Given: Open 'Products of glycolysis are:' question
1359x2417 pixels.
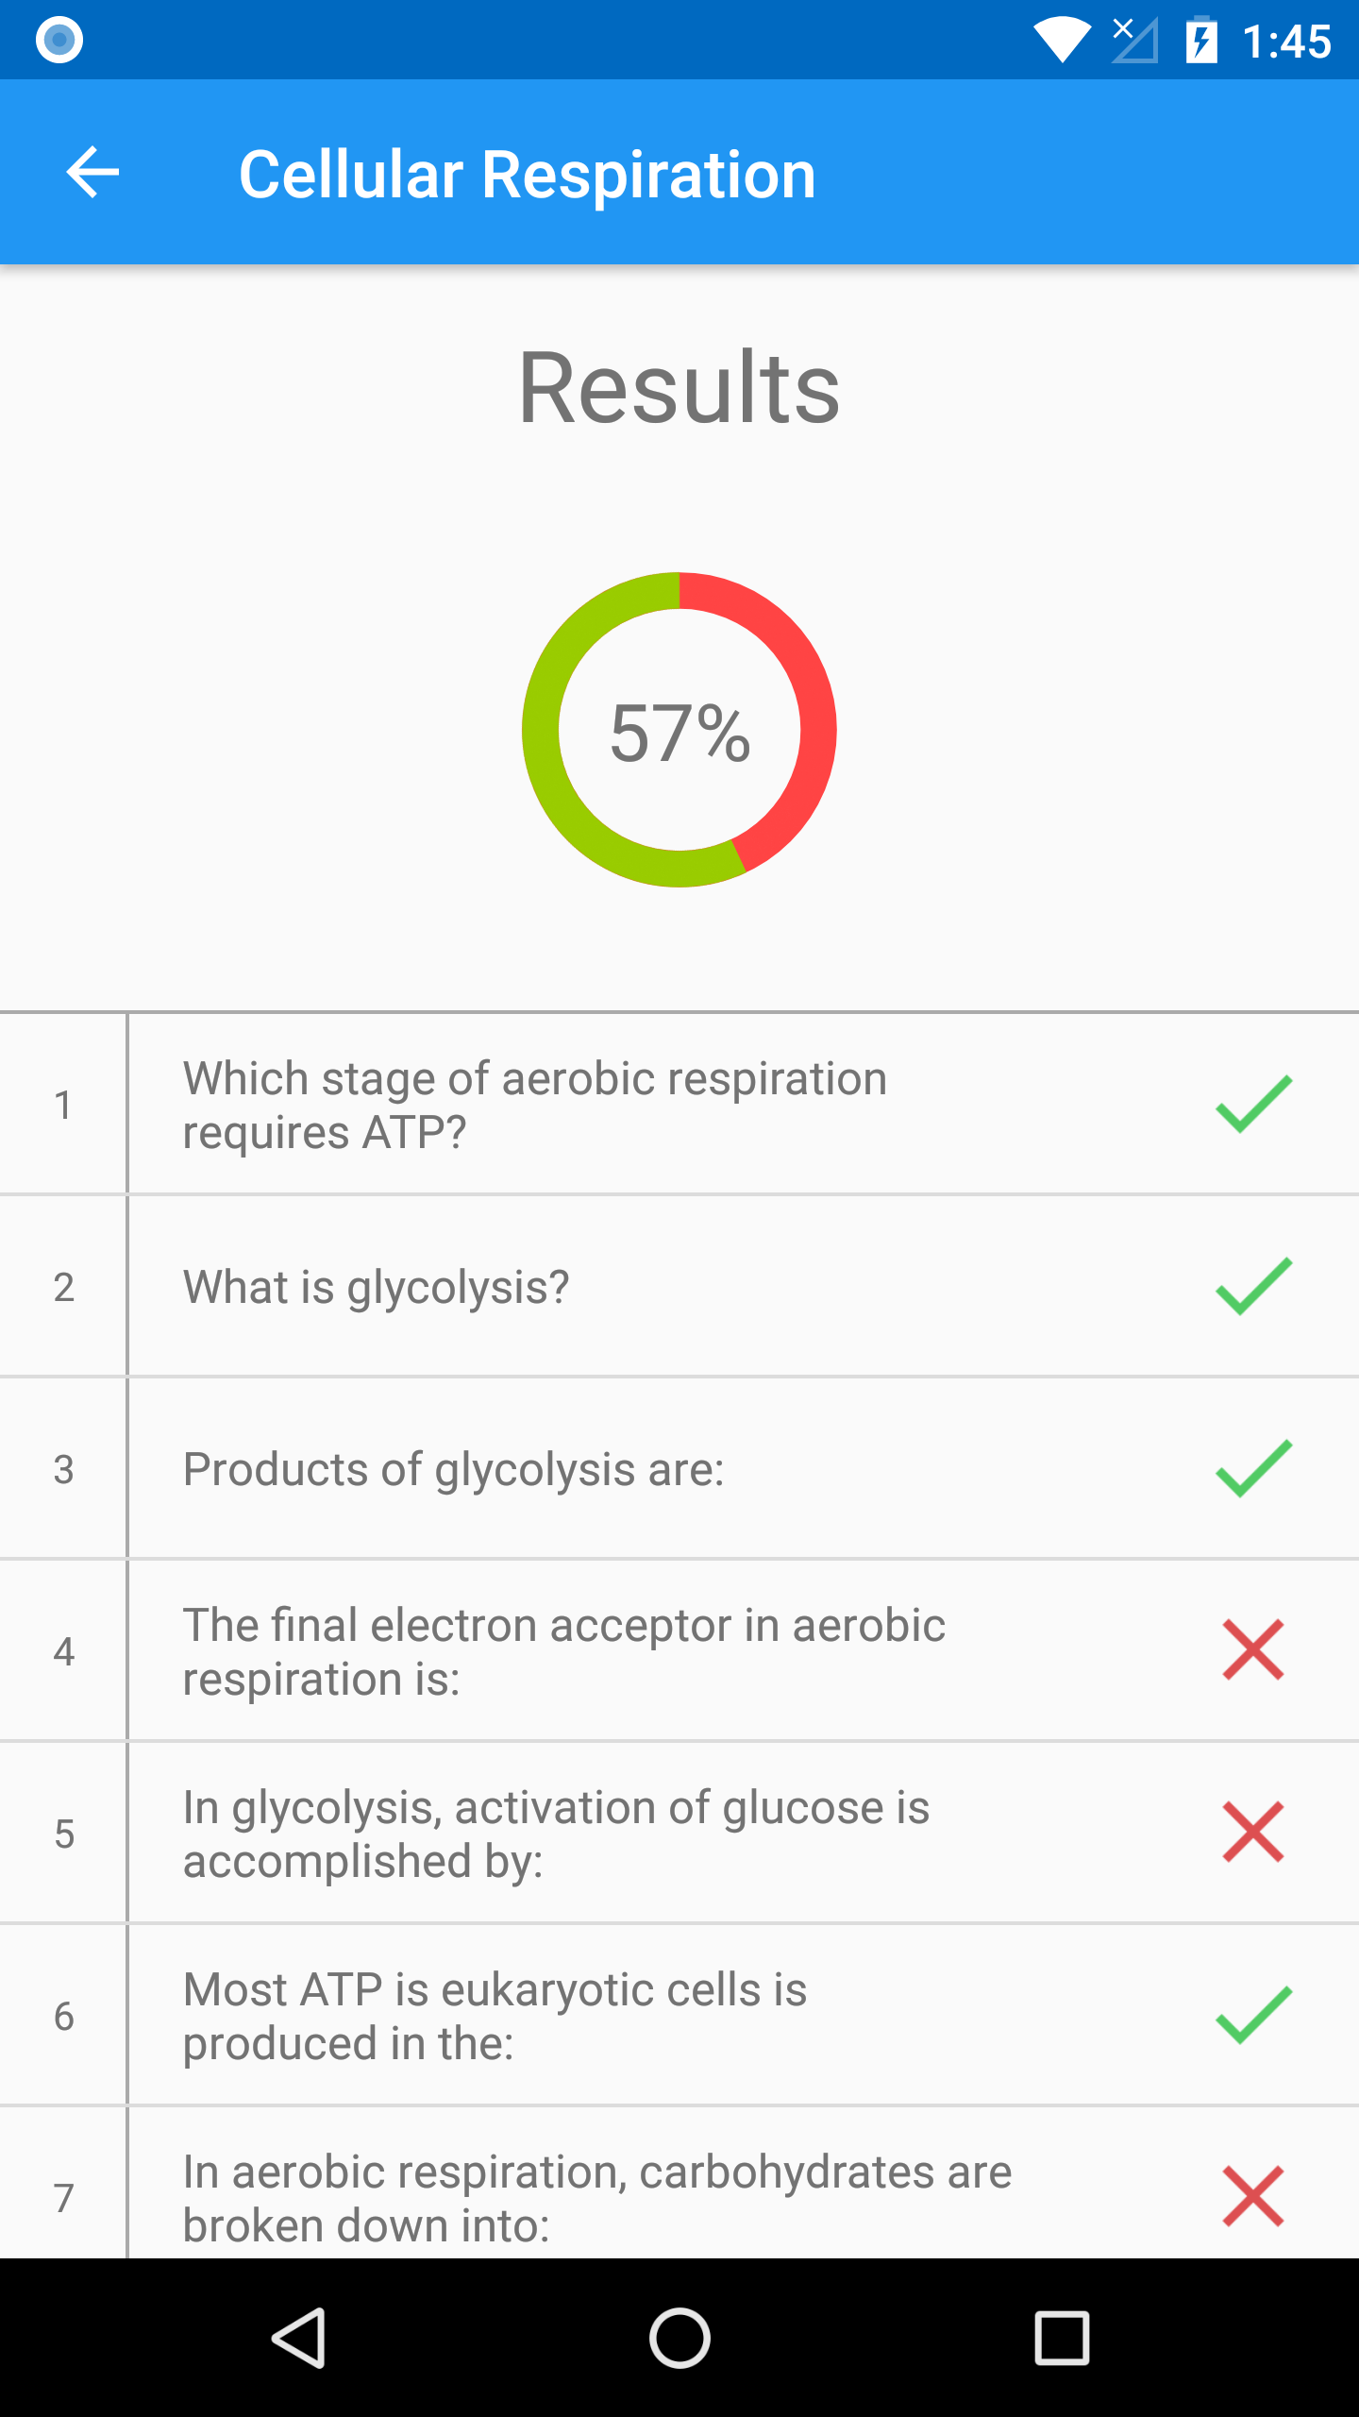Looking at the screenshot, I should click(454, 1469).
